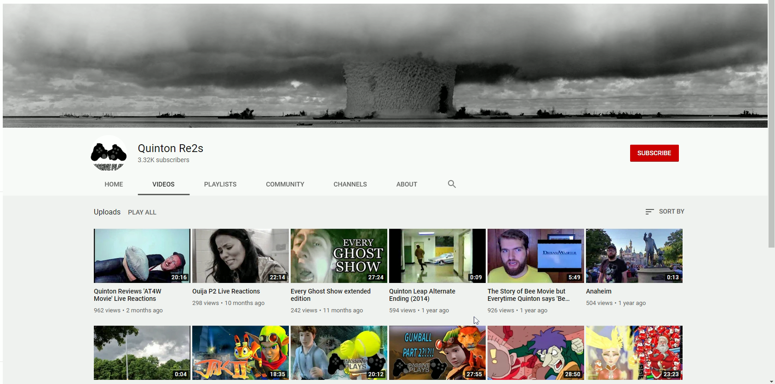
Task: Open the 'Anaheim' video title
Action: (x=598, y=291)
